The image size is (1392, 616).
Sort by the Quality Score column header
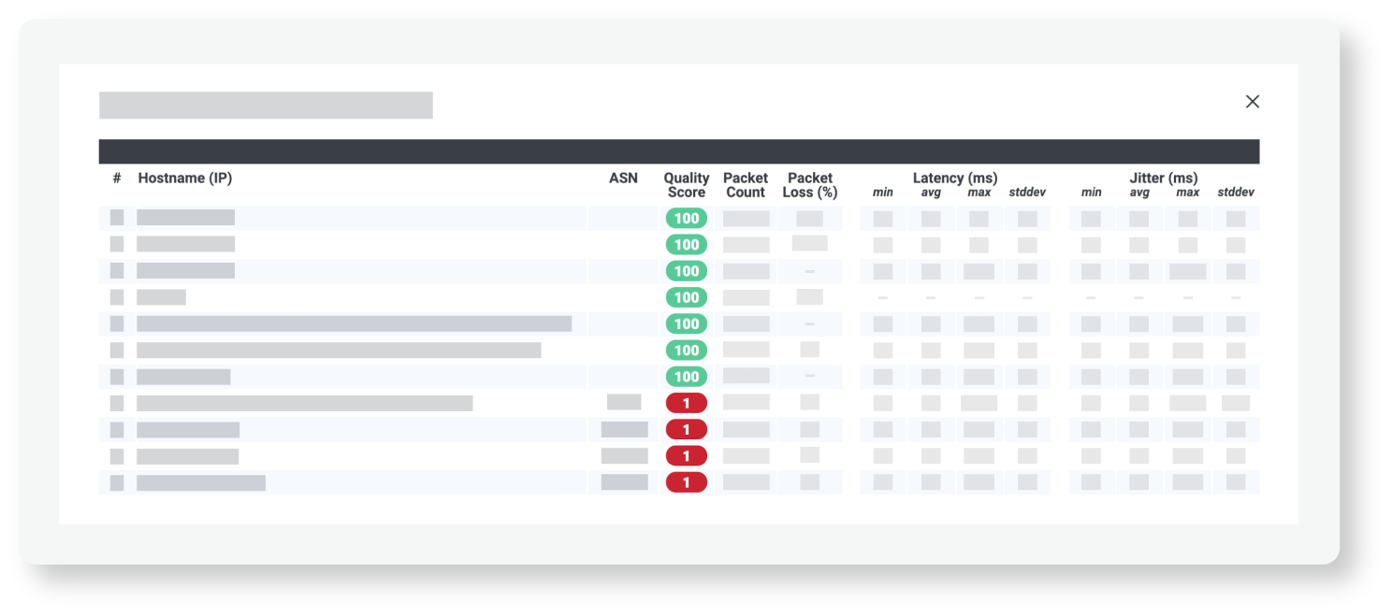point(686,184)
